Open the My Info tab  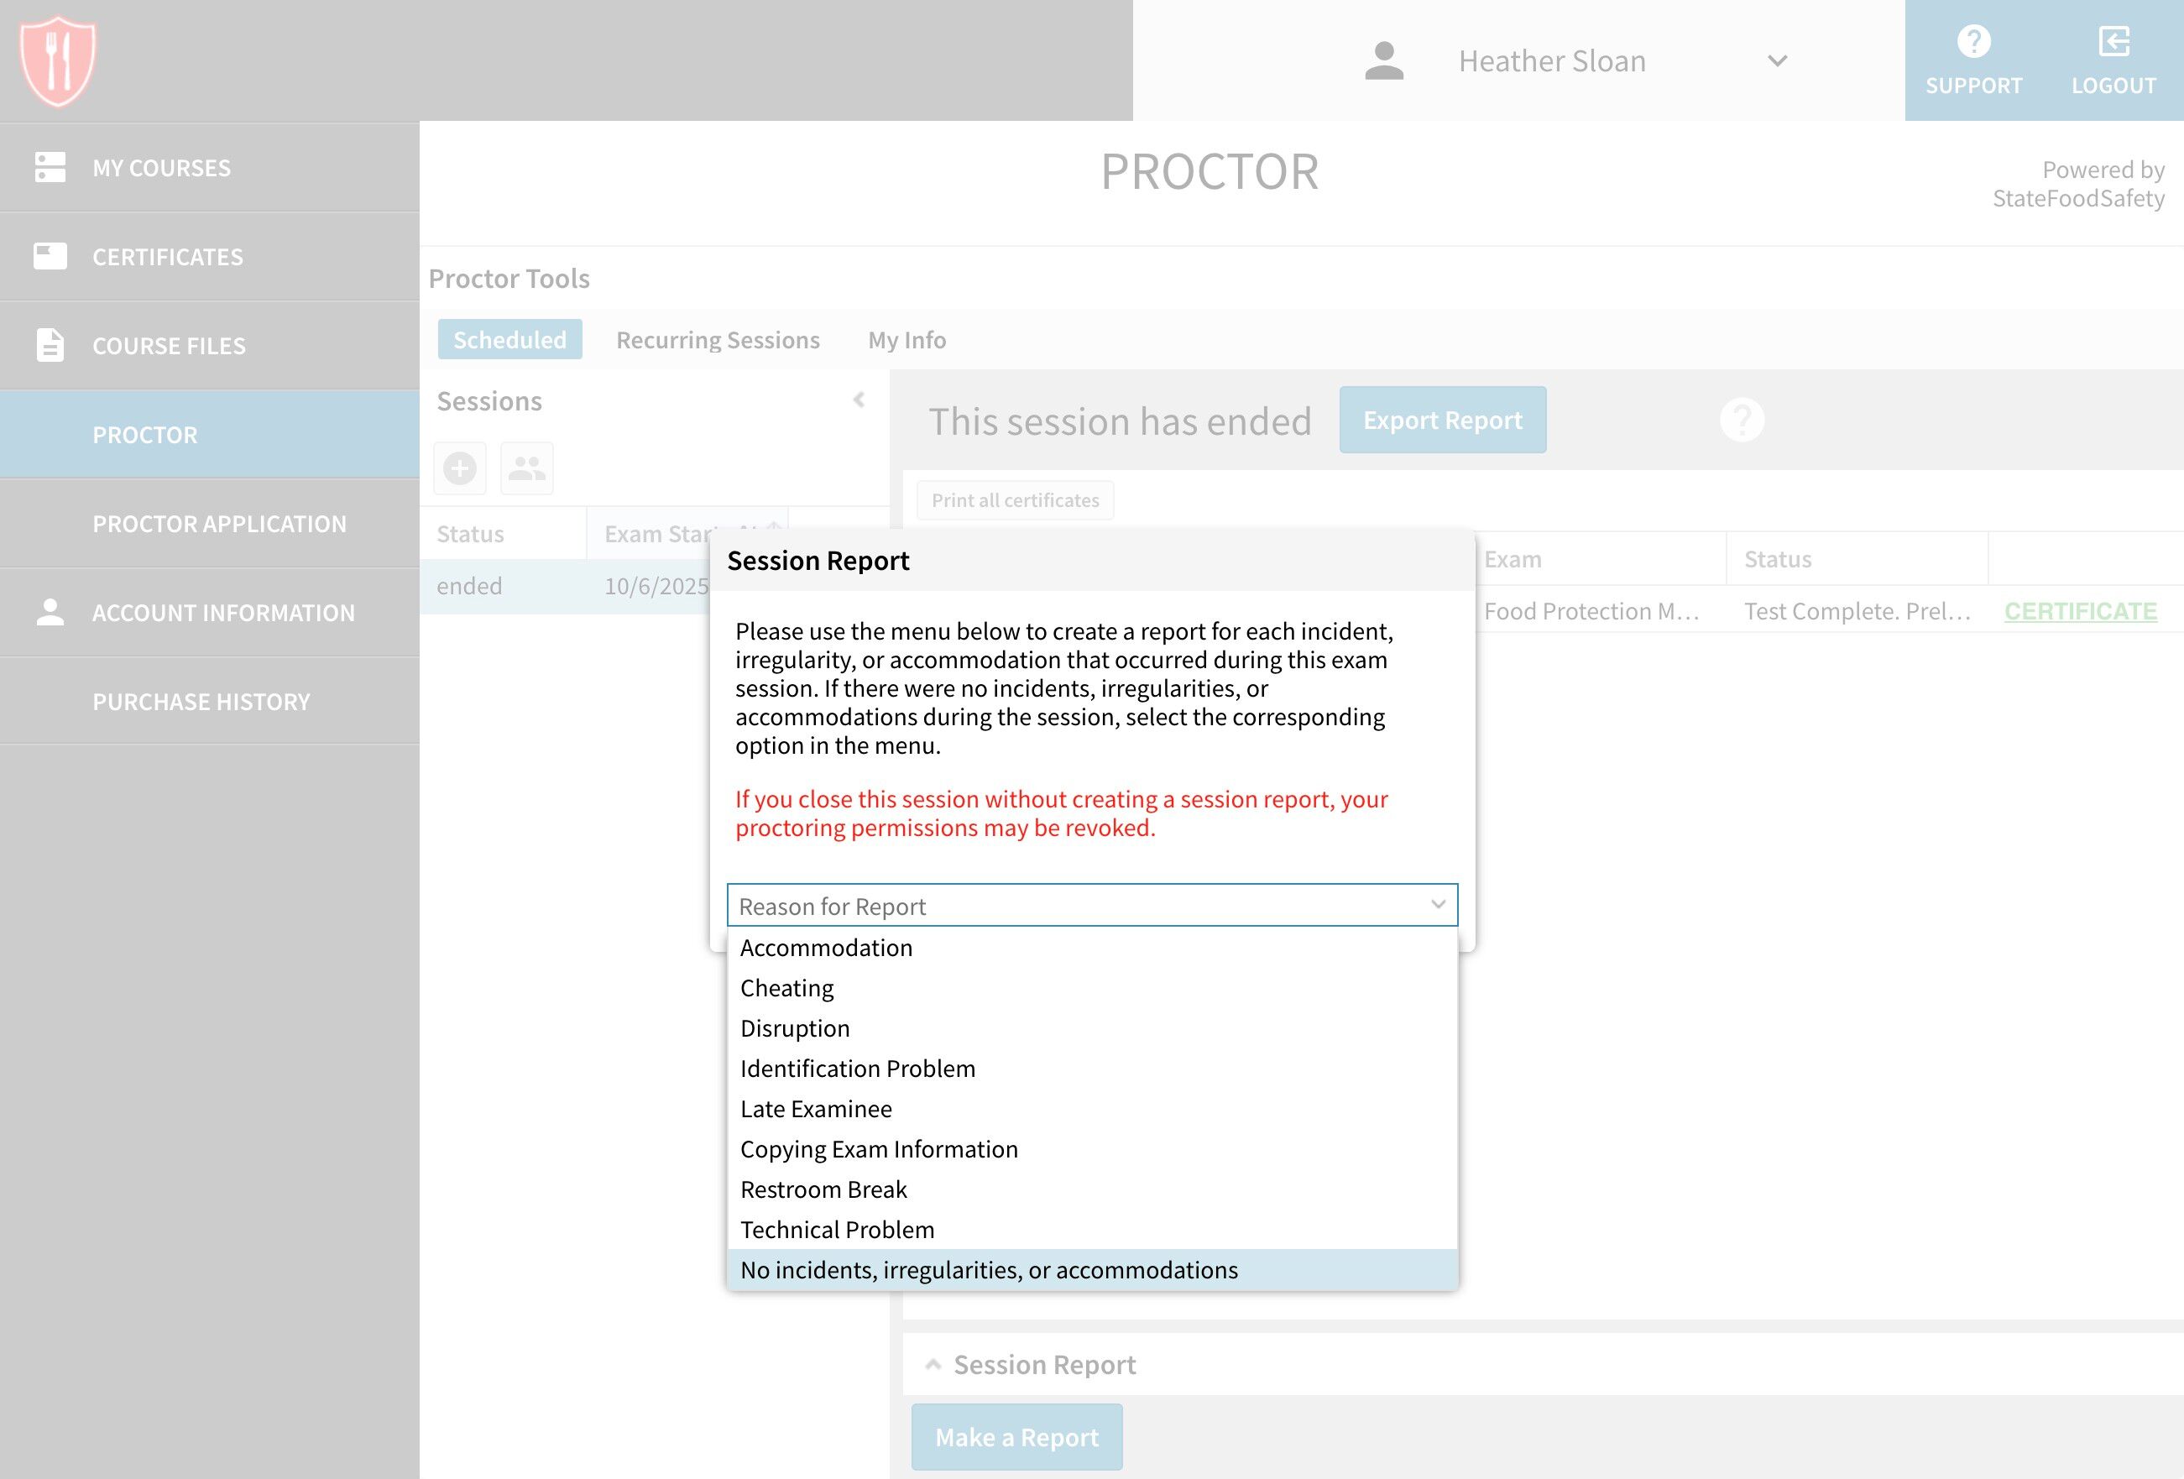[x=906, y=339]
